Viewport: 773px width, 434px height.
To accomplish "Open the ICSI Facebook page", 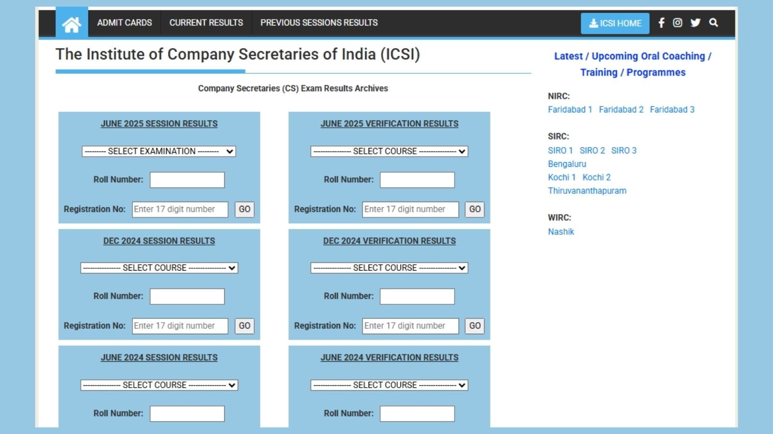I will pyautogui.click(x=661, y=23).
